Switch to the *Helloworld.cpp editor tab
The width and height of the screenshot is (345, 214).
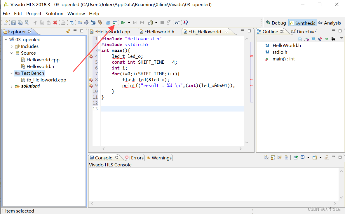click(x=113, y=32)
